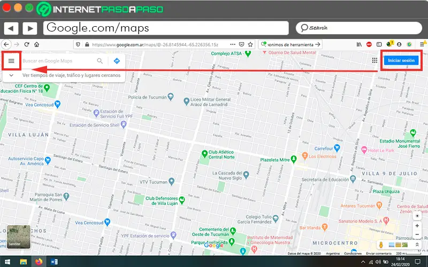Open the Condiciones link
This screenshot has height=267, width=428.
coord(353,253)
